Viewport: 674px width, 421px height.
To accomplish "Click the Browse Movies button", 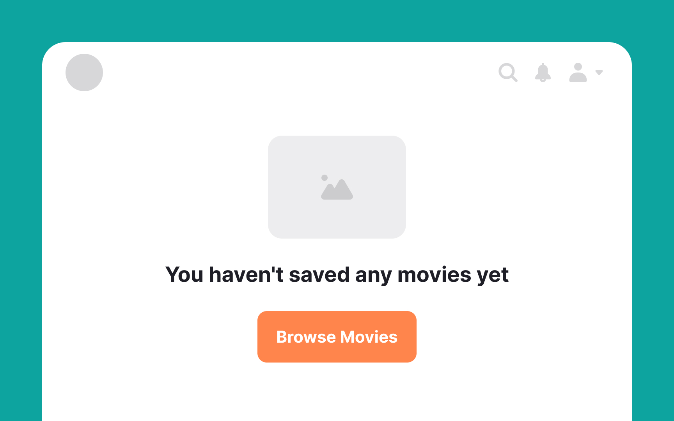I will (337, 337).
